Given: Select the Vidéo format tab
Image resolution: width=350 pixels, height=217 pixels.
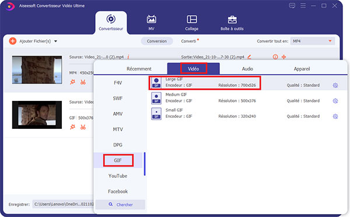Looking at the screenshot, I should tap(193, 68).
